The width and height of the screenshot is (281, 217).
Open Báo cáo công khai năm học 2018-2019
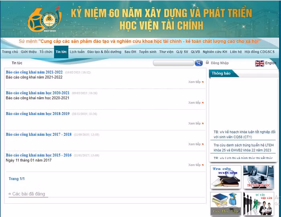pyautogui.click(x=38, y=114)
